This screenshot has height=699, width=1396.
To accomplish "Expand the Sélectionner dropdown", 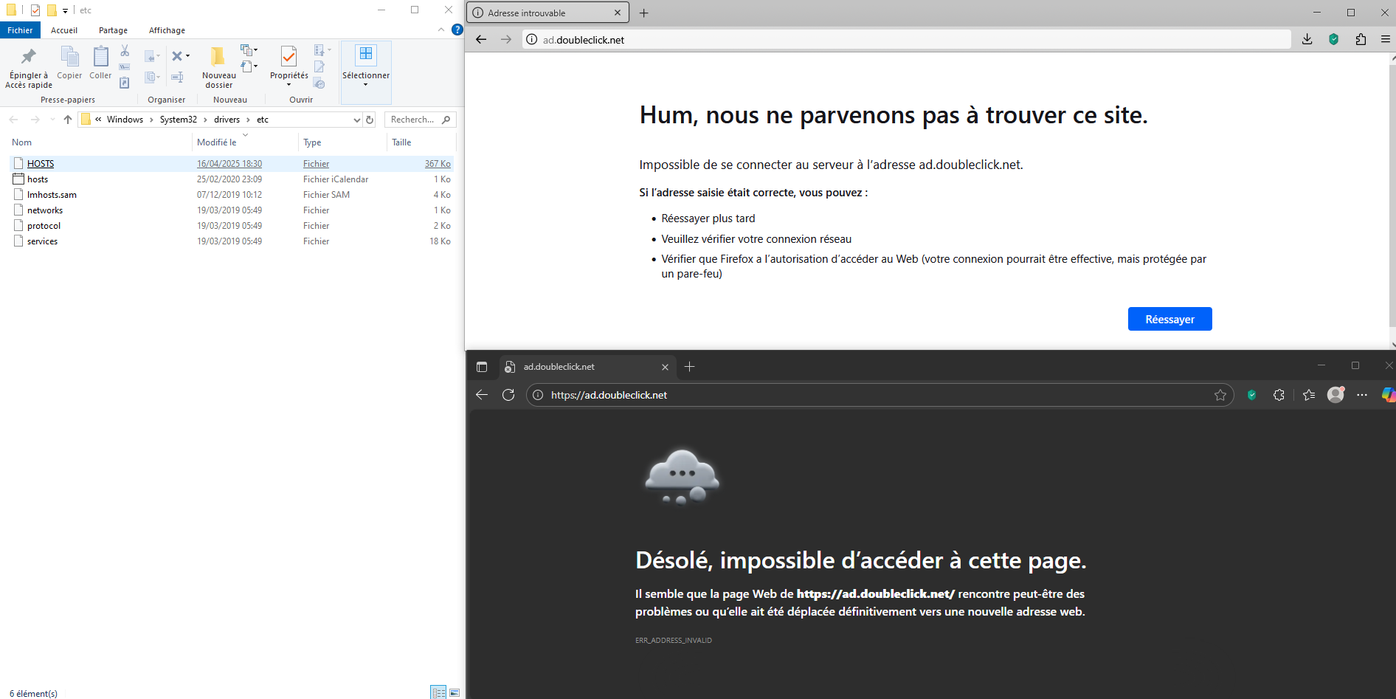I will 365,84.
